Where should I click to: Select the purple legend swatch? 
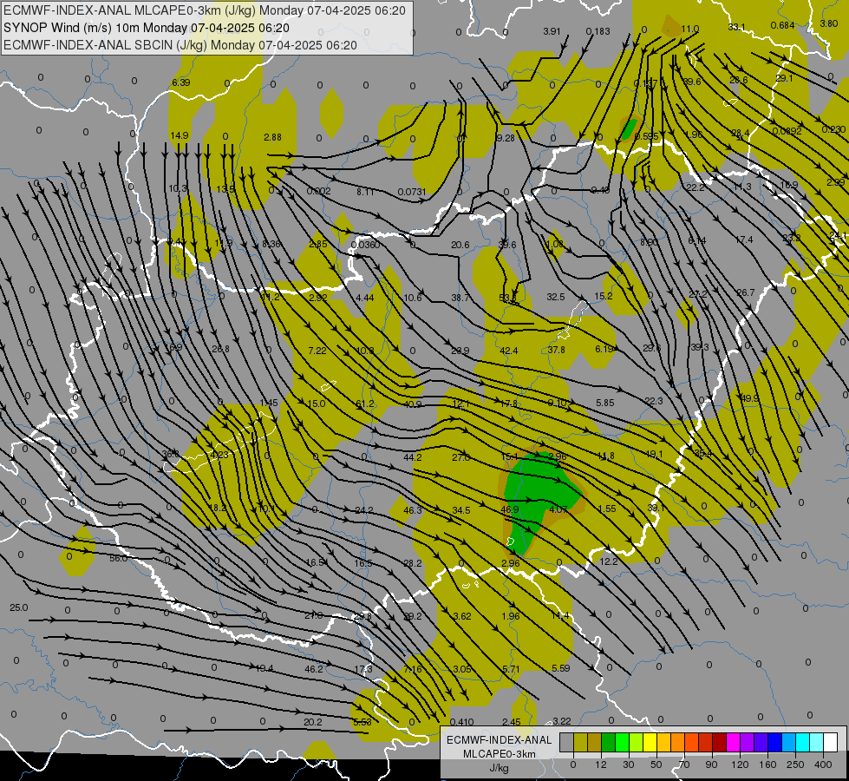(x=748, y=742)
